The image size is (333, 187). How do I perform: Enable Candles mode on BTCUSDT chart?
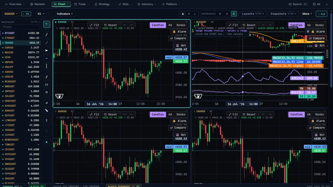click(x=296, y=25)
